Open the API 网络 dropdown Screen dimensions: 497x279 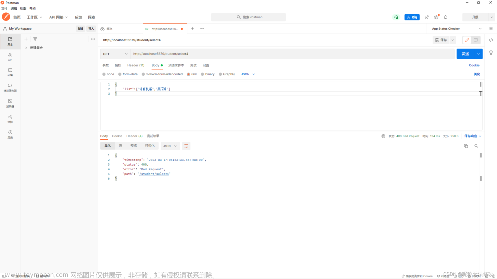[58, 17]
